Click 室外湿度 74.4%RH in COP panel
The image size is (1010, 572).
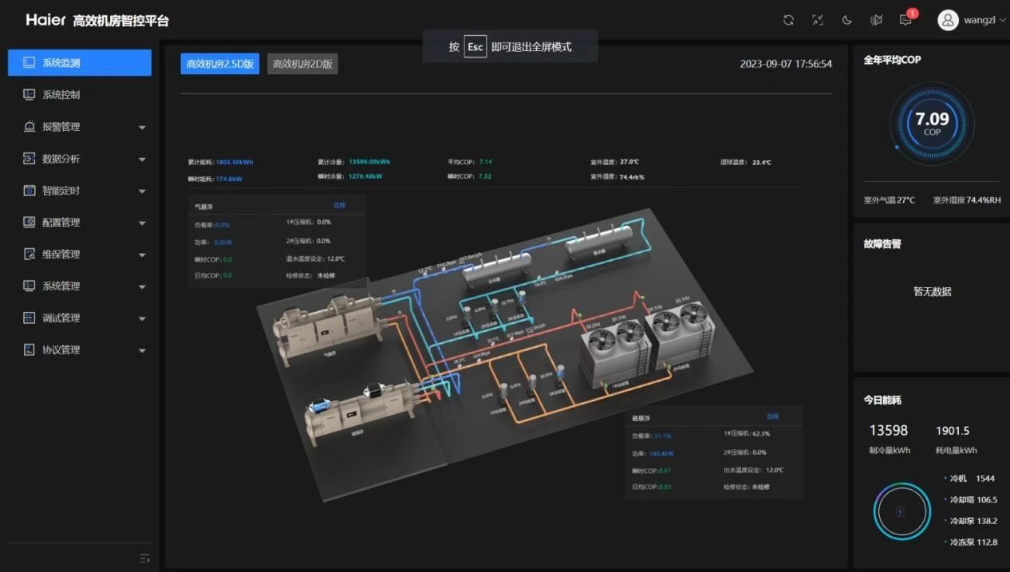[967, 200]
